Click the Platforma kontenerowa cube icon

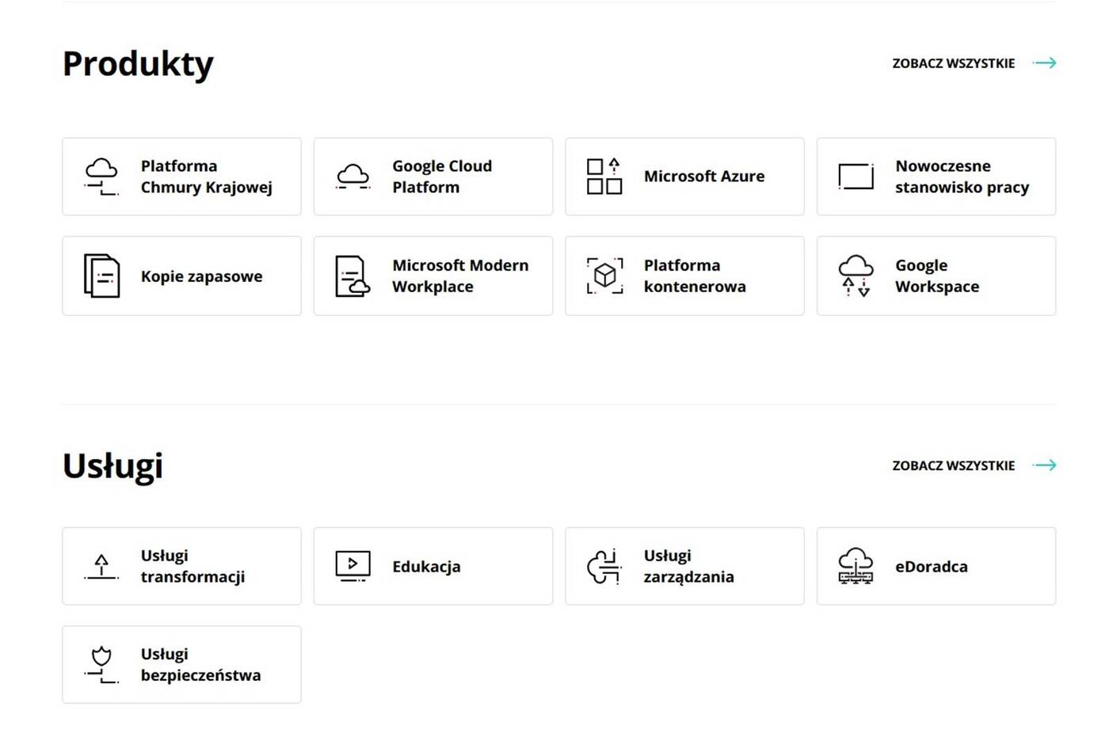click(604, 275)
